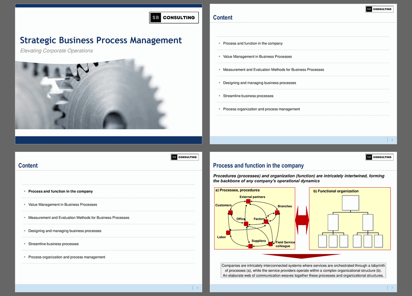Click the SB Consulting logo on the title slide

(173, 17)
